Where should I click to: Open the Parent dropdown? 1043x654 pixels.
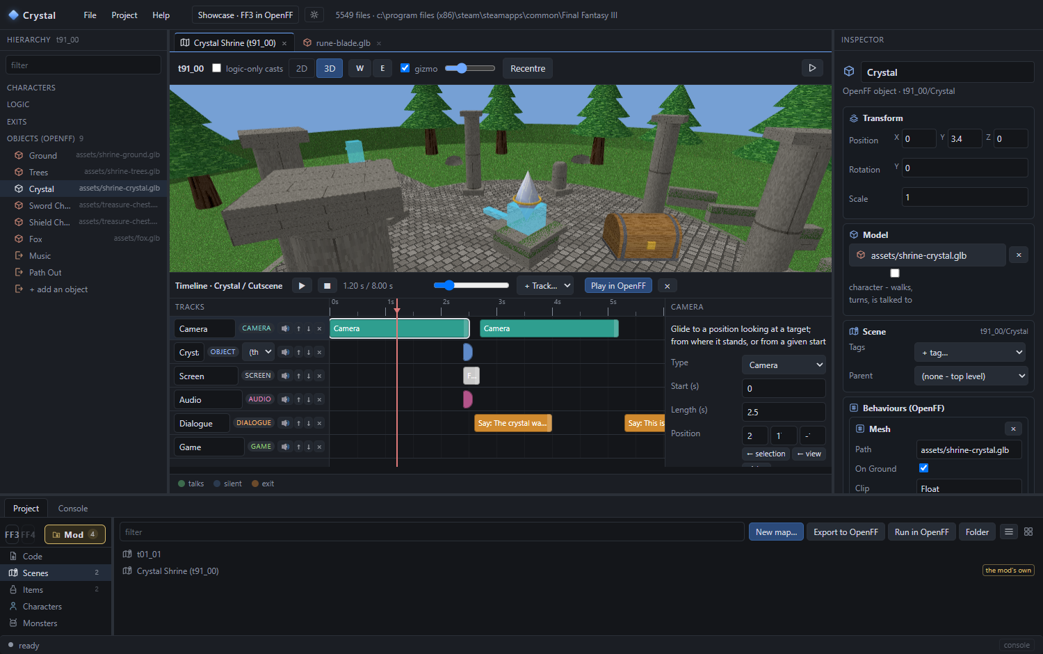click(970, 376)
